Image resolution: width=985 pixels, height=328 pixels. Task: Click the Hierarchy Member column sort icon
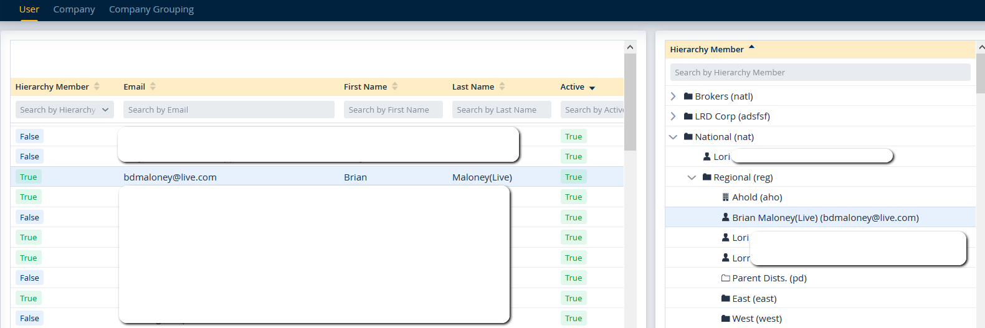click(97, 87)
